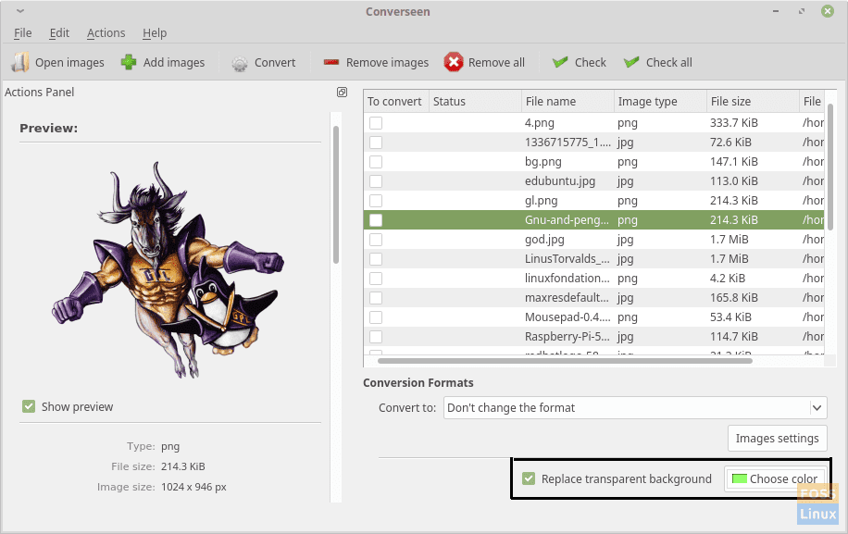Open the window menu arrow in title bar
This screenshot has width=848, height=534.
[x=20, y=11]
